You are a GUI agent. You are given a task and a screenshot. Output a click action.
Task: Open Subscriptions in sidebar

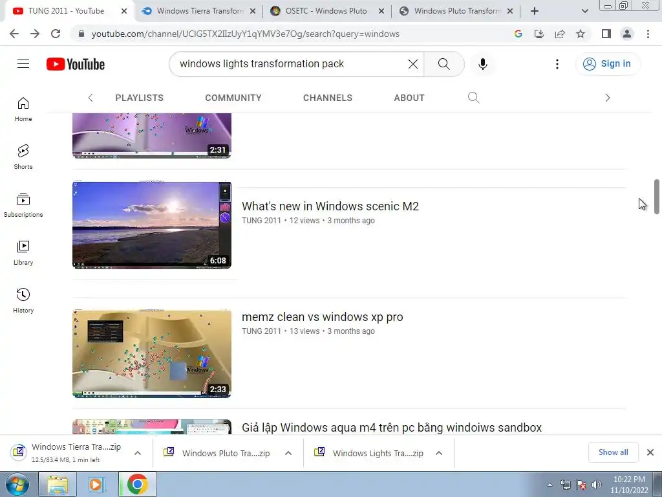pos(23,205)
